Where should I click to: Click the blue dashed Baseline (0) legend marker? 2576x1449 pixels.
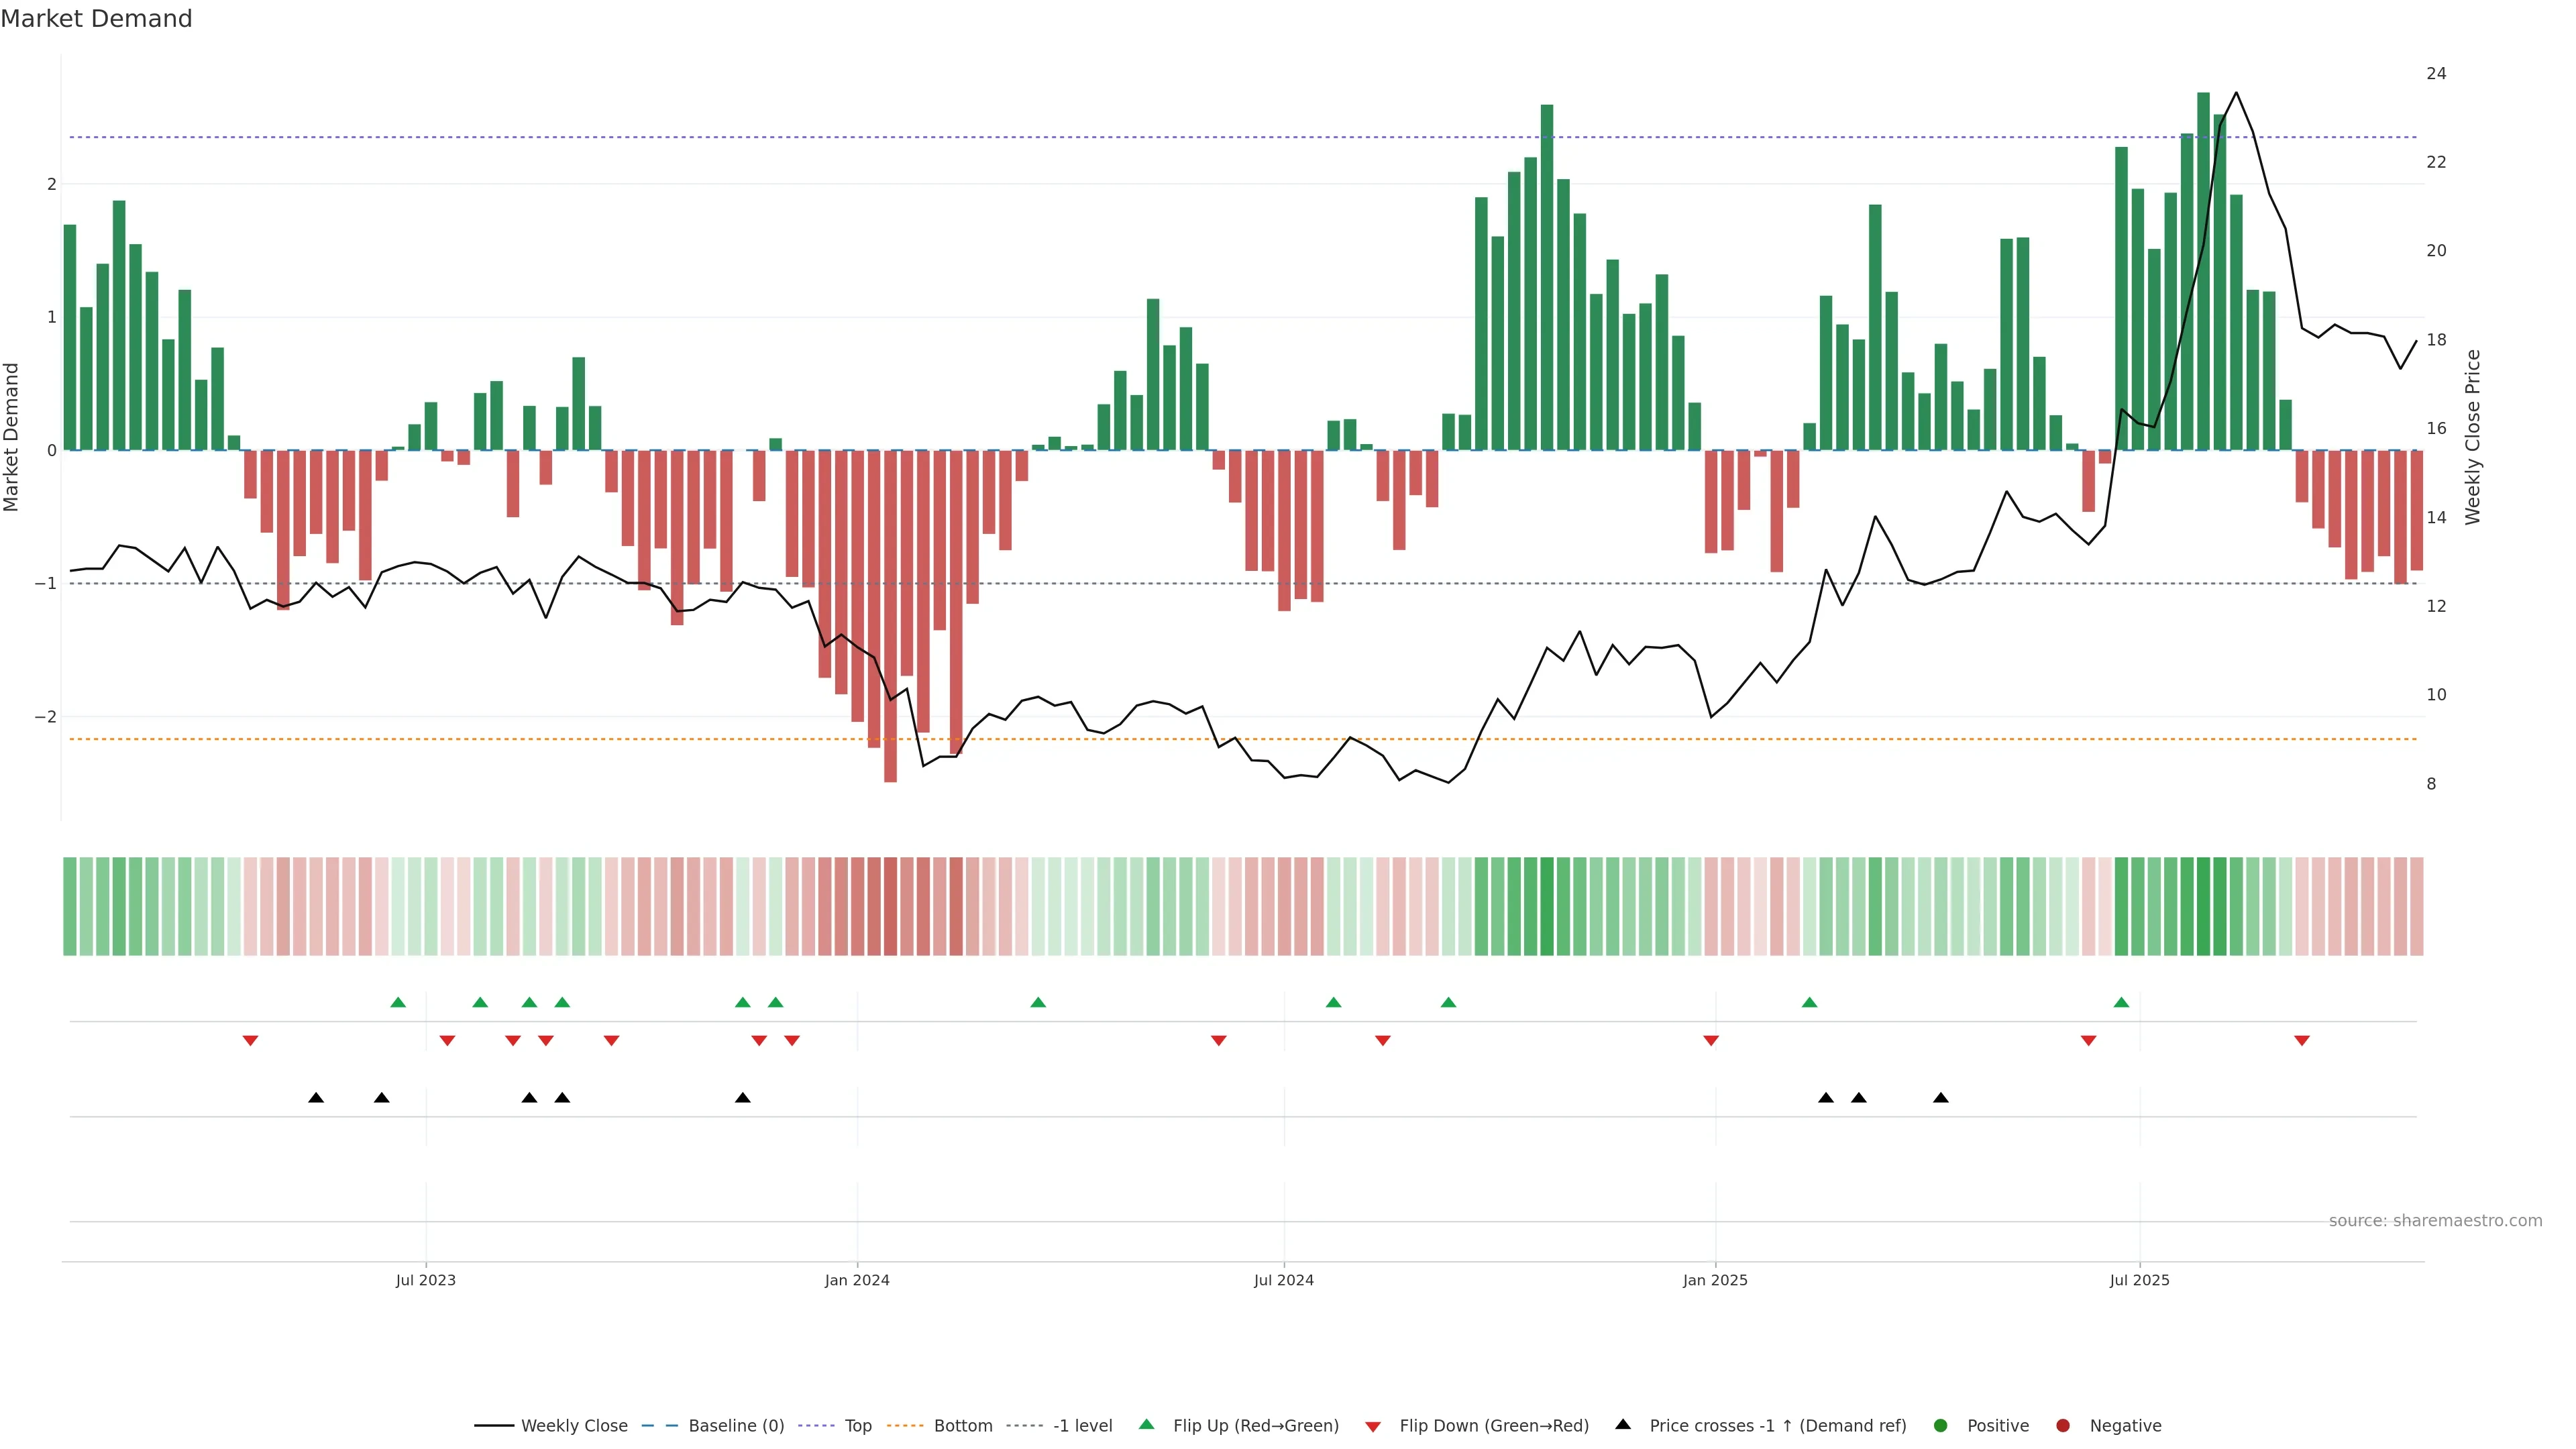pos(660,1426)
